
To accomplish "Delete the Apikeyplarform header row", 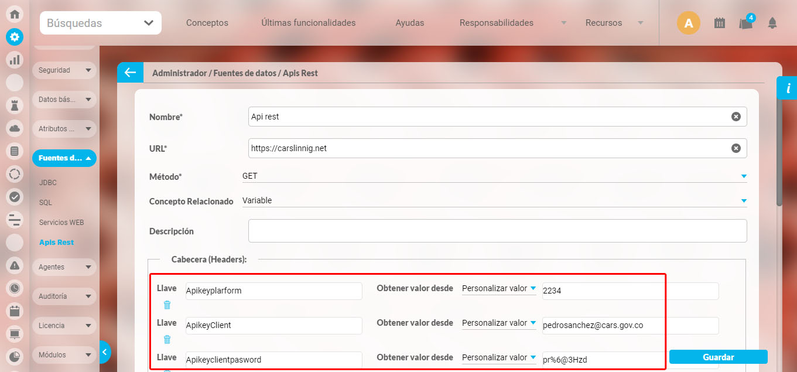I will [x=167, y=305].
